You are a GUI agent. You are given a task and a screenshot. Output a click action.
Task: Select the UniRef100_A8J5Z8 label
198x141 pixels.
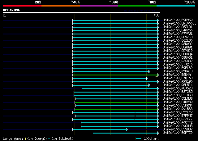(178, 89)
